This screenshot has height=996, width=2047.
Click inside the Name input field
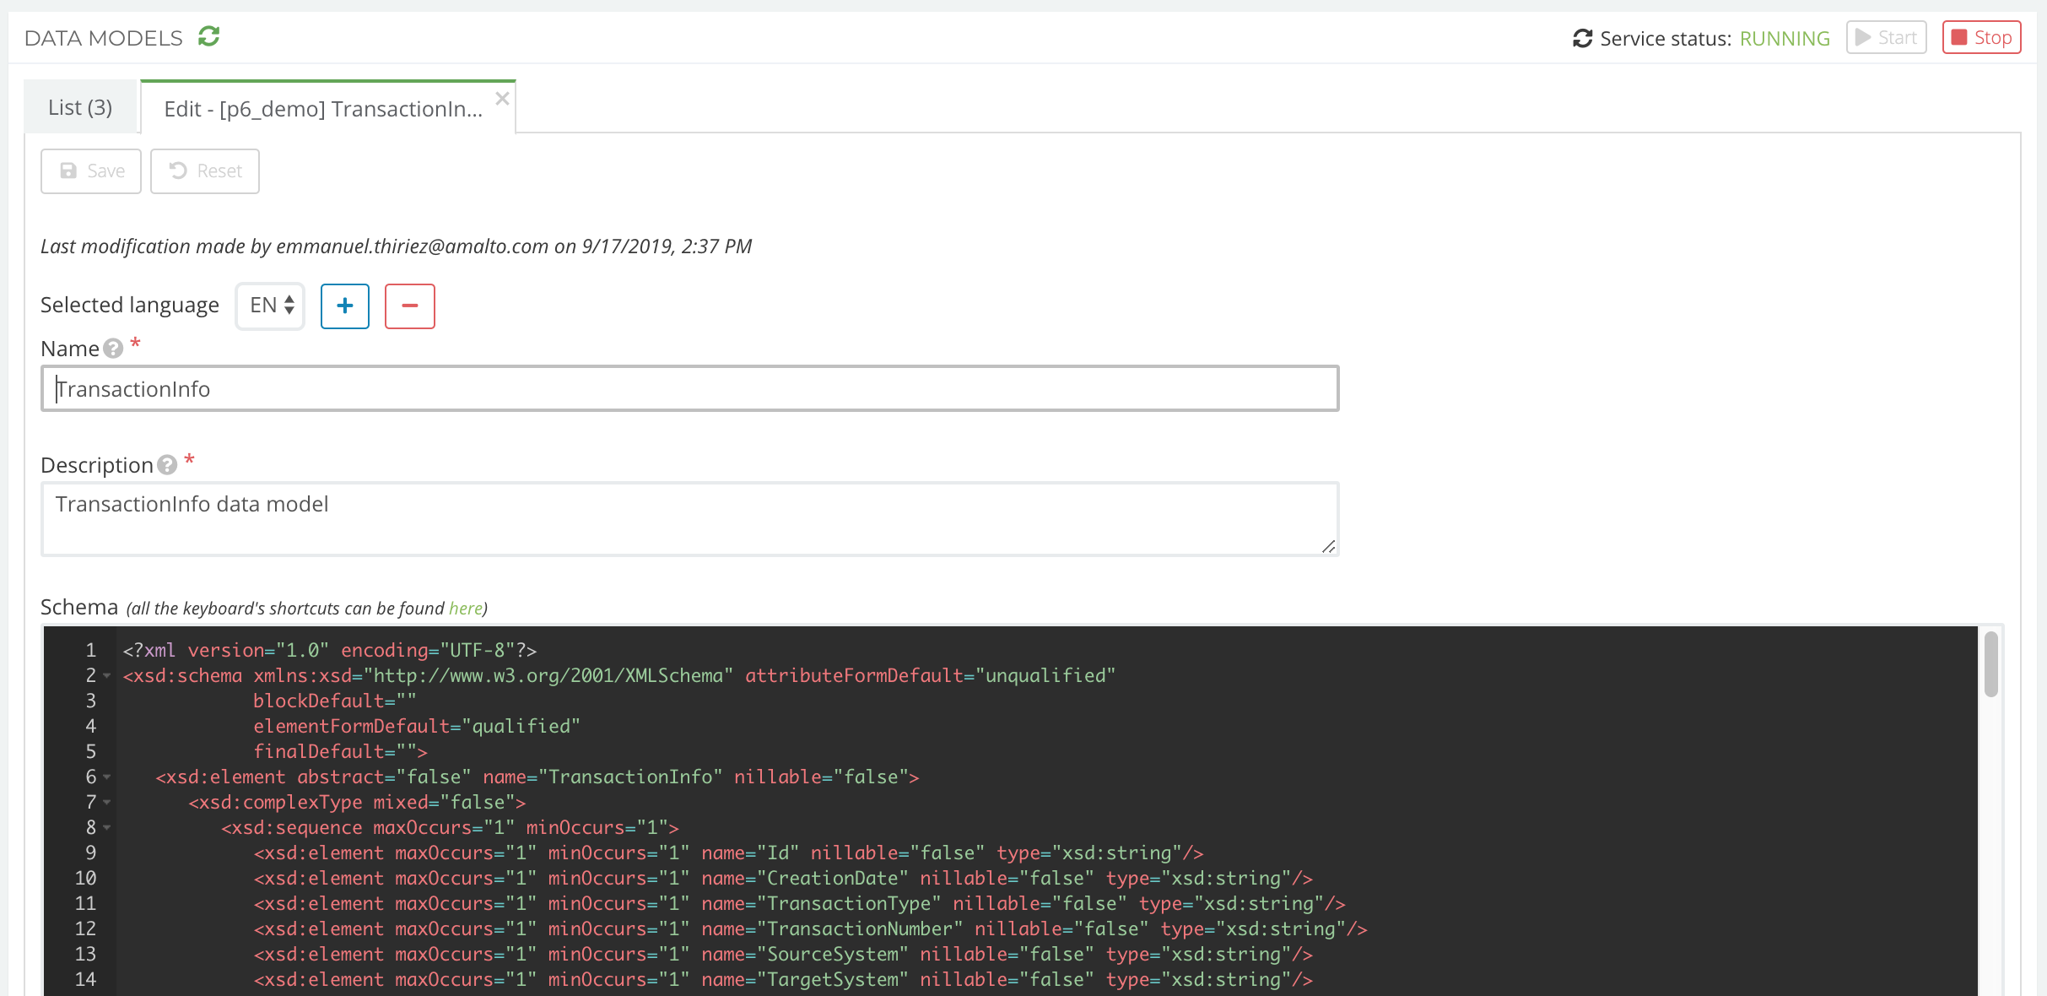pos(675,388)
